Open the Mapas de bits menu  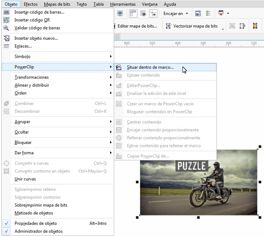(57, 4)
